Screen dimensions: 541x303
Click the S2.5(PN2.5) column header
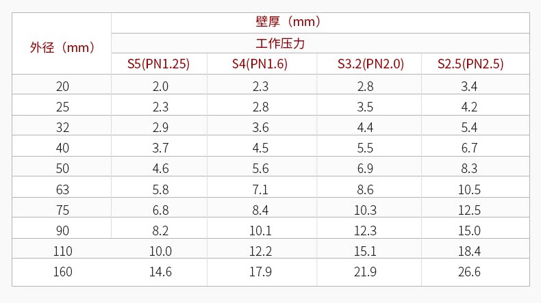point(470,64)
